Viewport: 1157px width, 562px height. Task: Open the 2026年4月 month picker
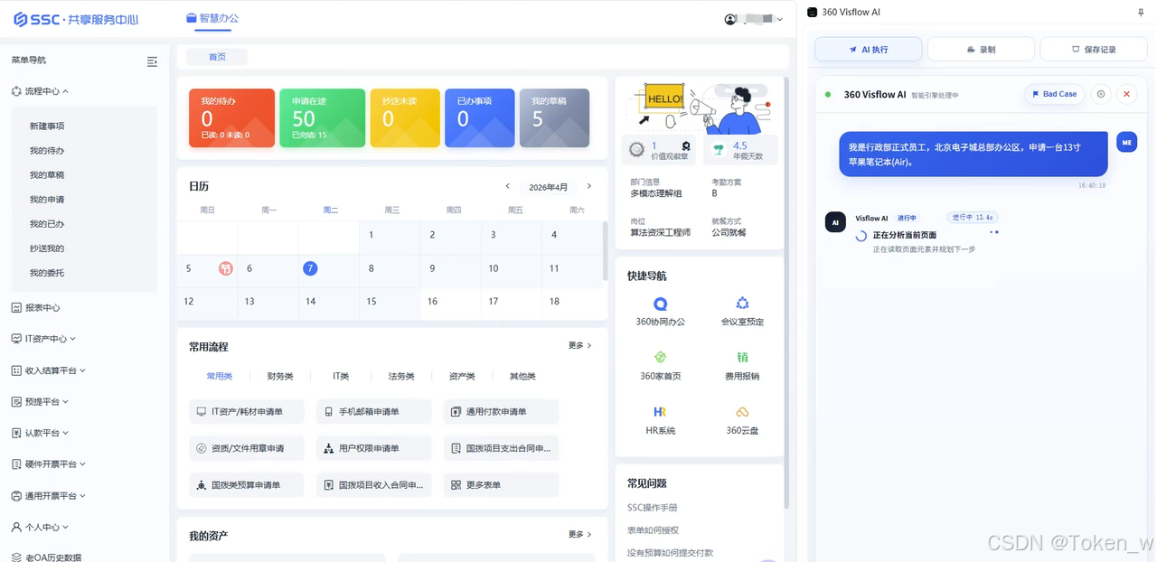548,187
